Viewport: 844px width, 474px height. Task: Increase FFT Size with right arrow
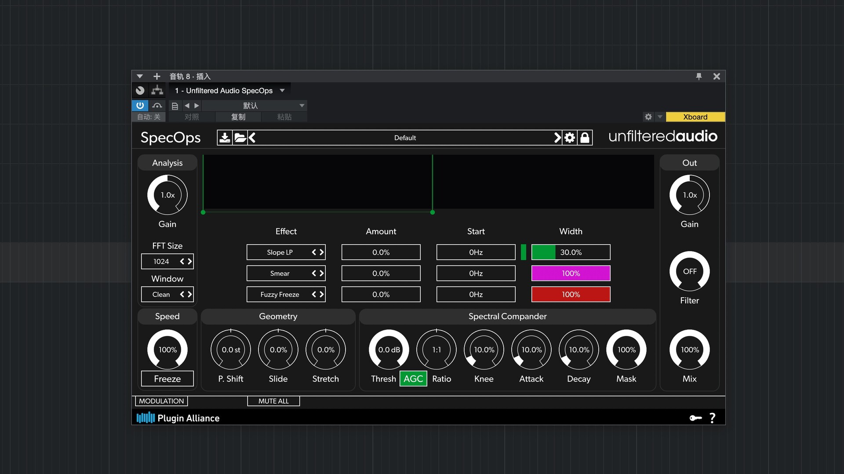[189, 262]
